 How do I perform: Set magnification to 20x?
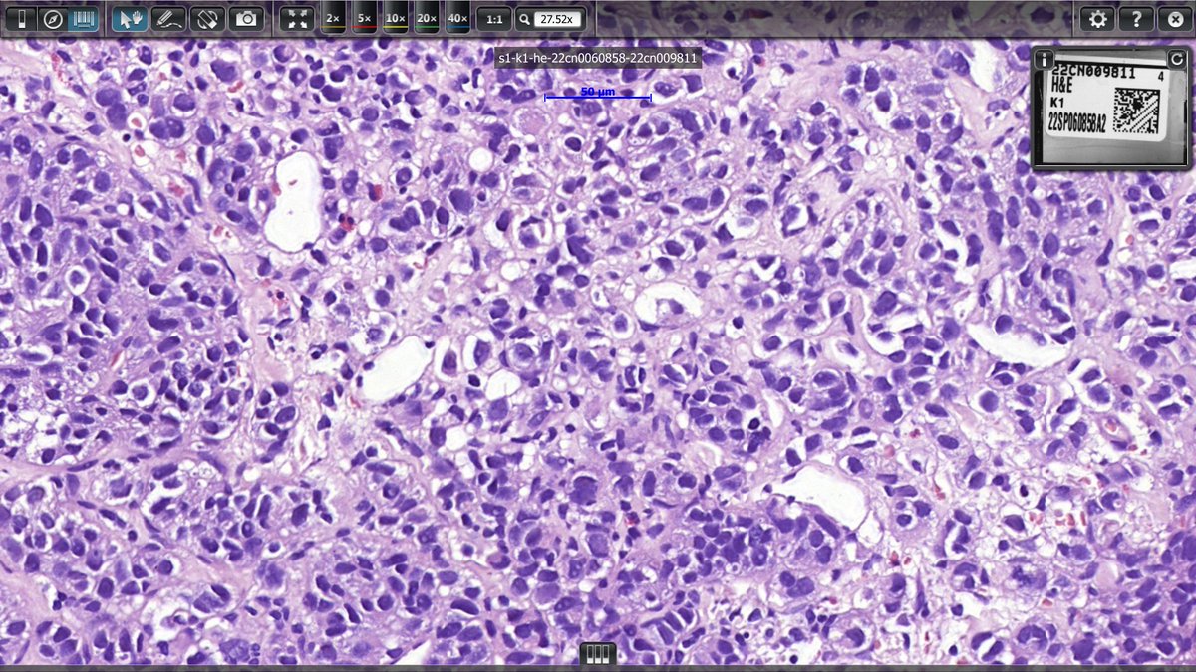click(427, 19)
